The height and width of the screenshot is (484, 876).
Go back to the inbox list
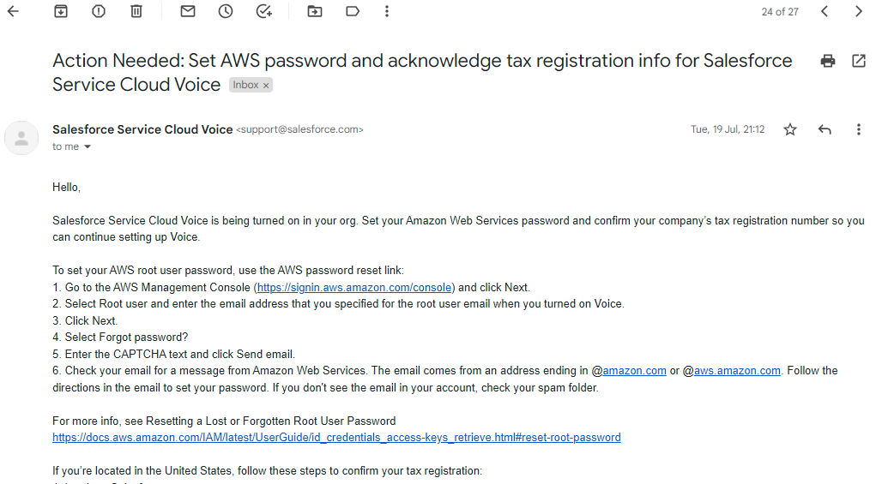pyautogui.click(x=13, y=11)
